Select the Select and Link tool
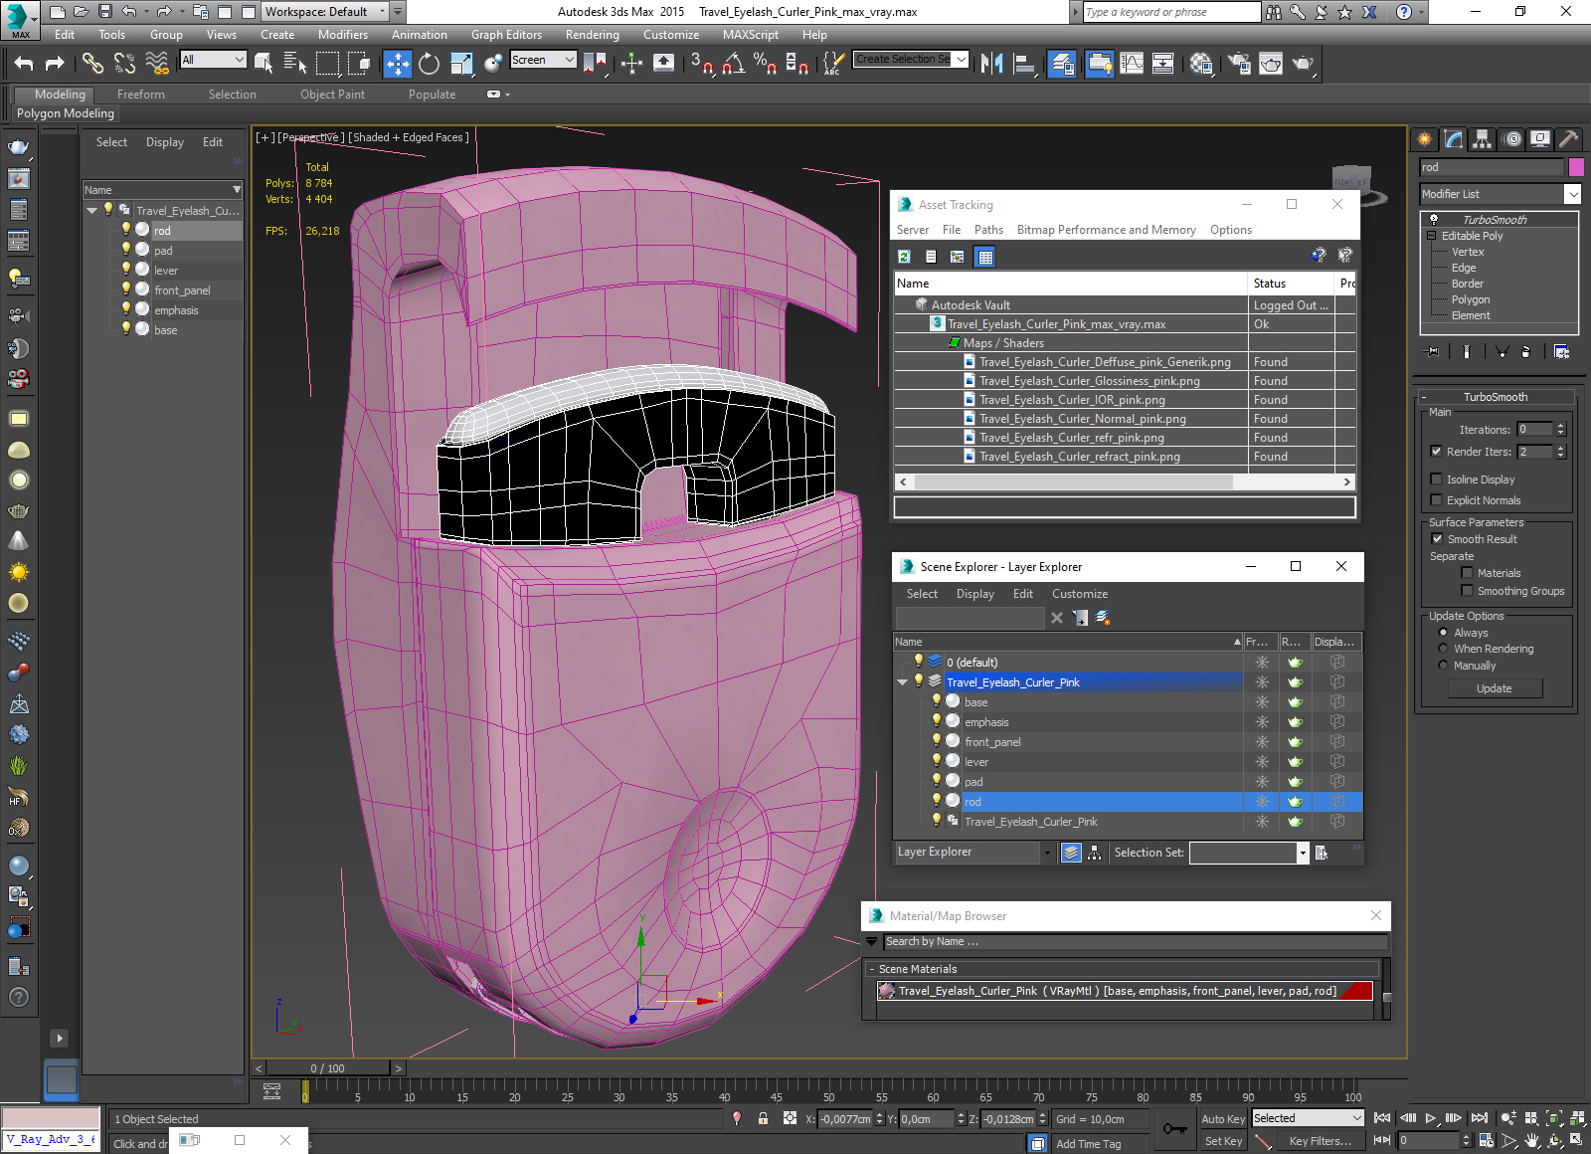Viewport: 1591px width, 1154px height. pos(92,64)
